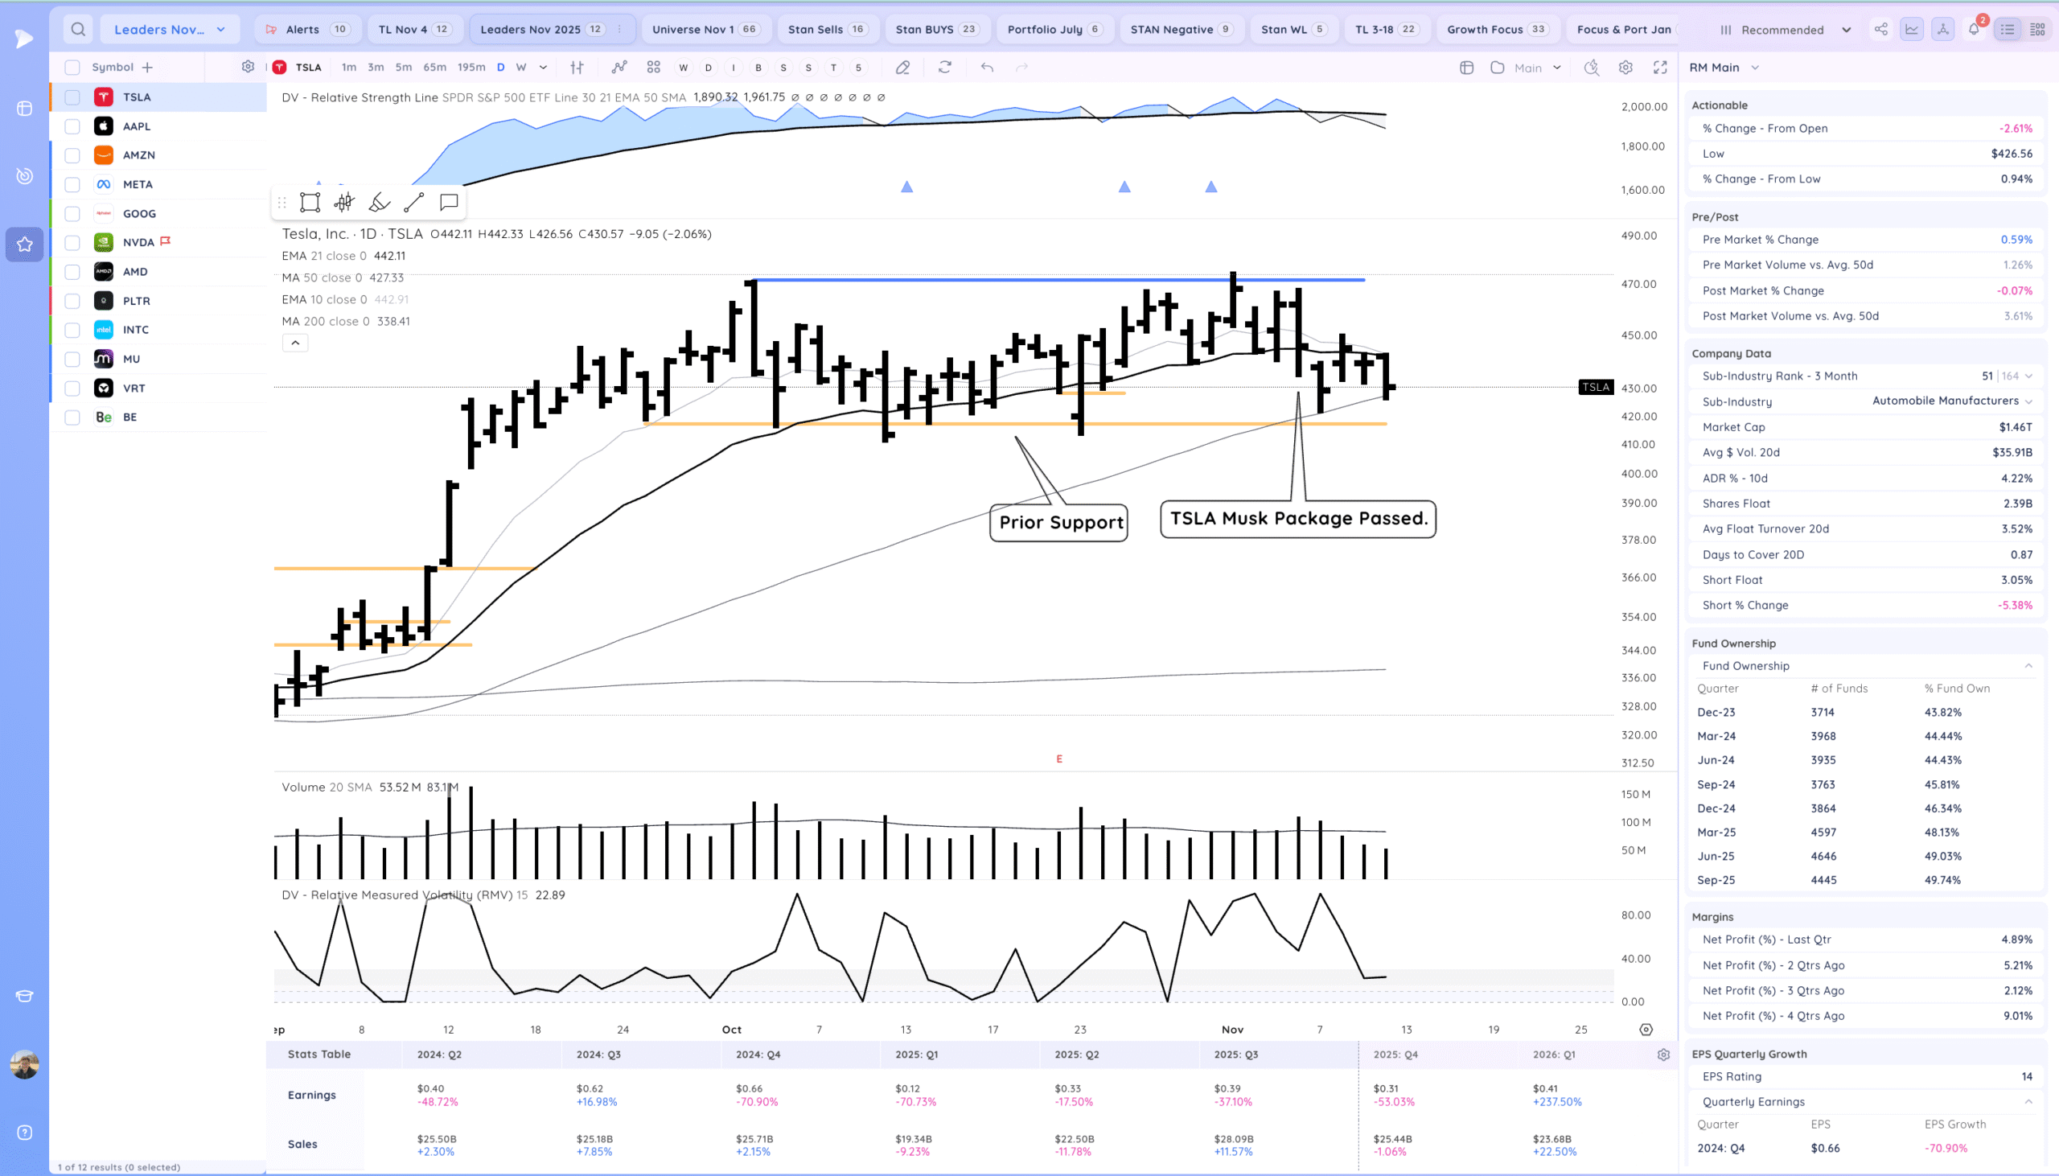Tick the checkbox next to AAPL
The image size is (2059, 1176).
(72, 126)
